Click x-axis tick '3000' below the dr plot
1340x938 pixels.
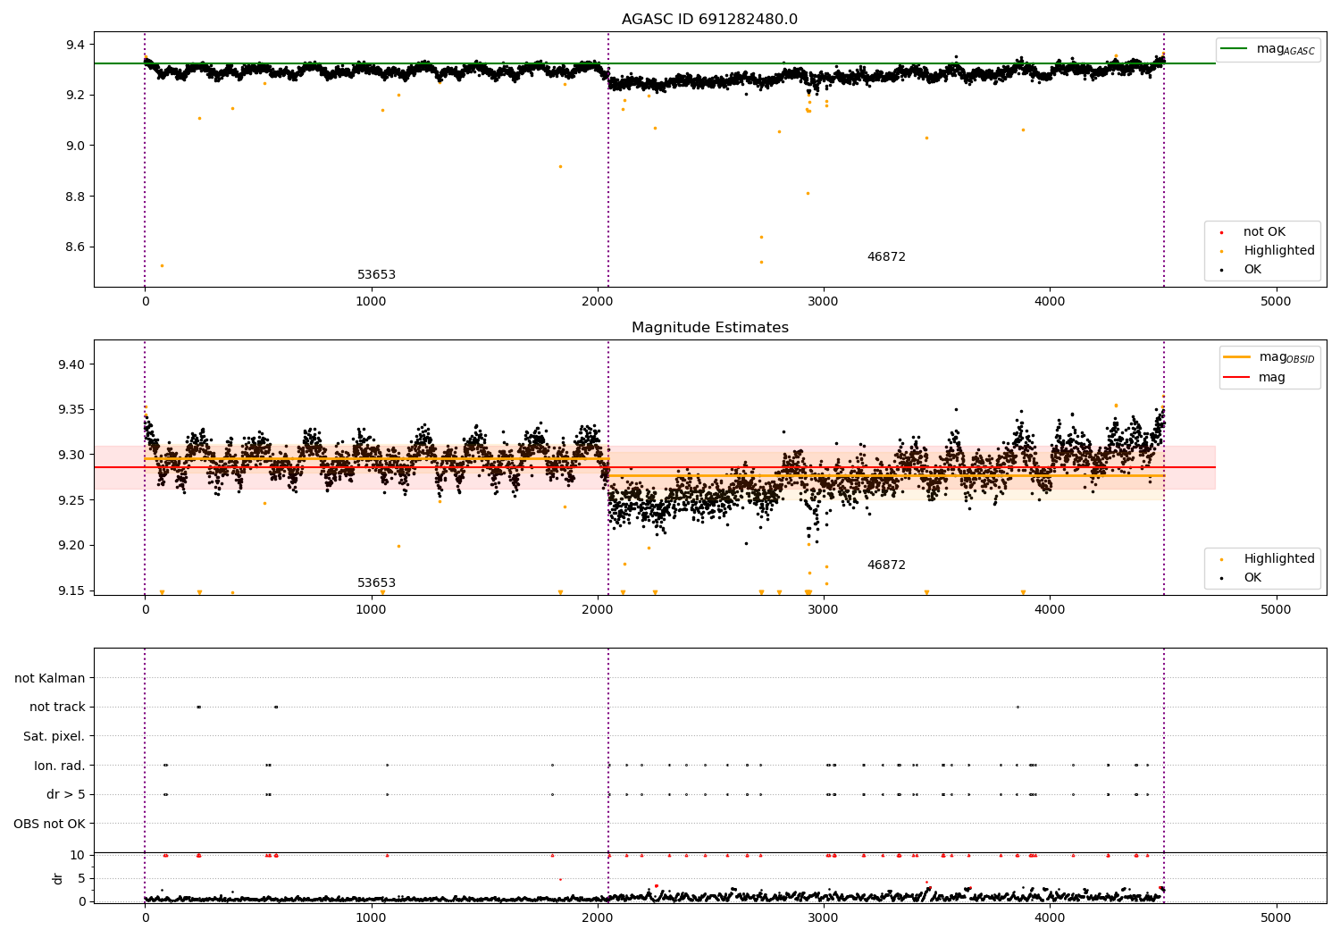pyautogui.click(x=823, y=918)
